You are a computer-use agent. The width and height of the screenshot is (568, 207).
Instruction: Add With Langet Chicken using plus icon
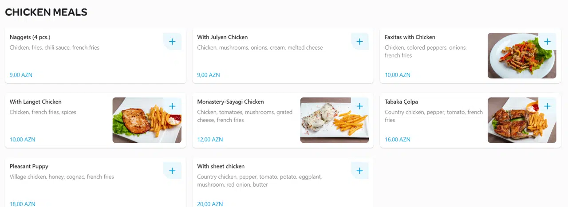click(172, 106)
